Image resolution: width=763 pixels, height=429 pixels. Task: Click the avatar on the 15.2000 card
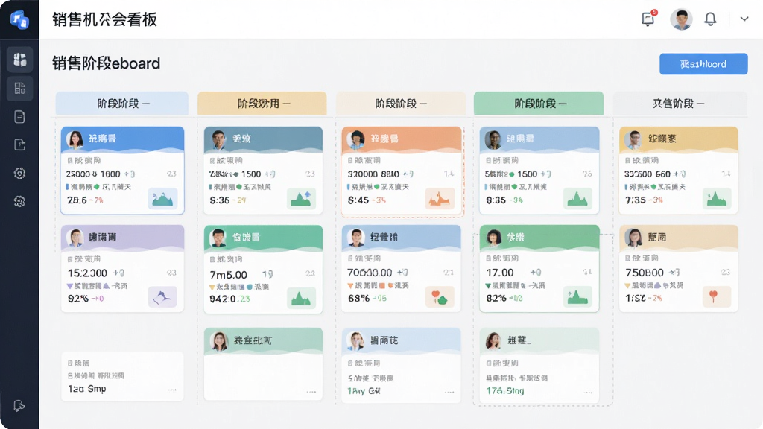click(75, 238)
